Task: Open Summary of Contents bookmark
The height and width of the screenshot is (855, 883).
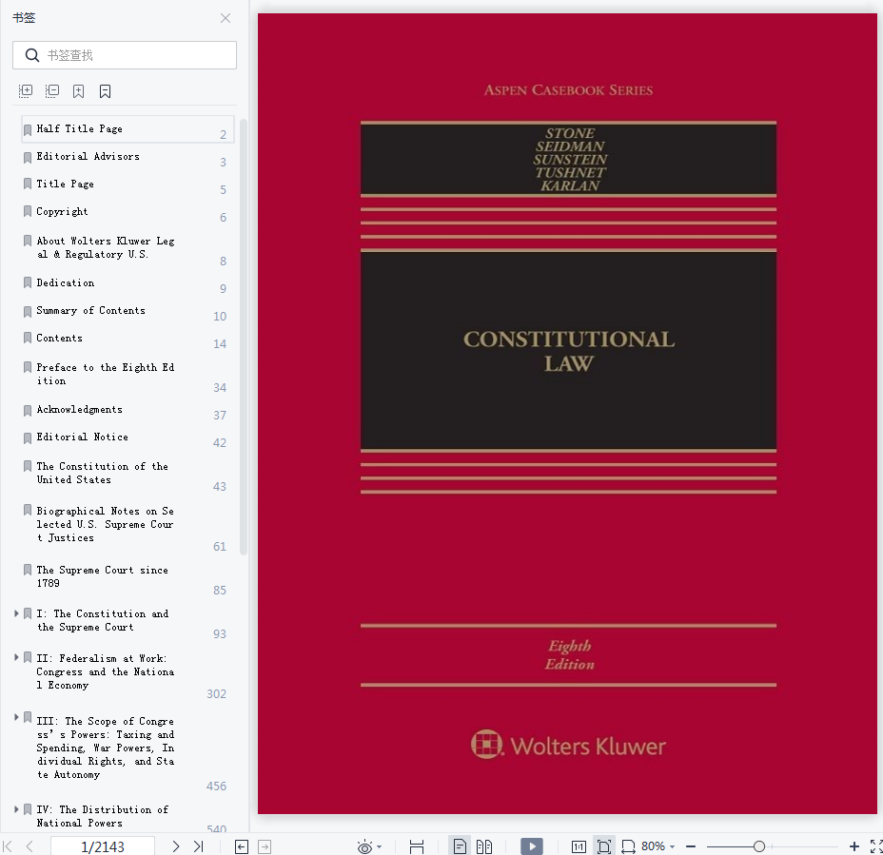Action: click(x=90, y=311)
